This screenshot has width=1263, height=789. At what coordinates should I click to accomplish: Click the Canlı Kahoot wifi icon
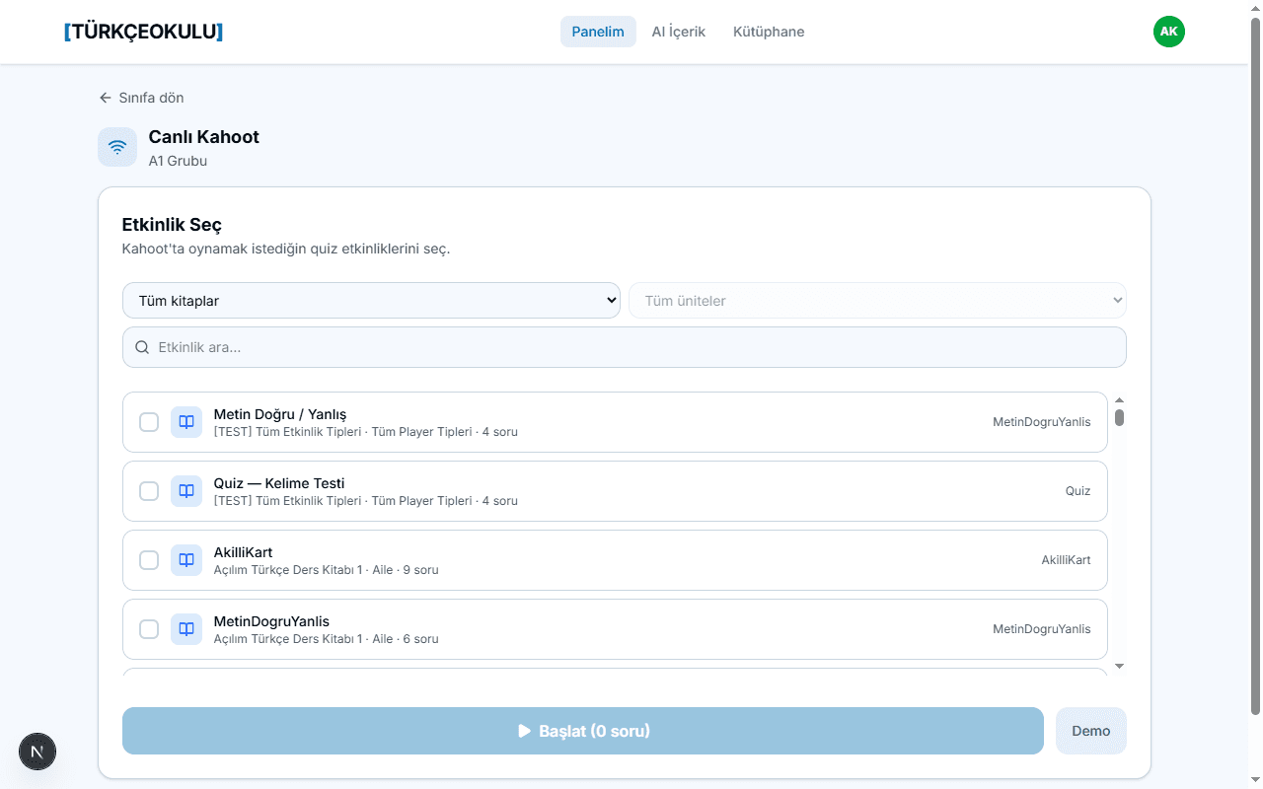coord(117,147)
